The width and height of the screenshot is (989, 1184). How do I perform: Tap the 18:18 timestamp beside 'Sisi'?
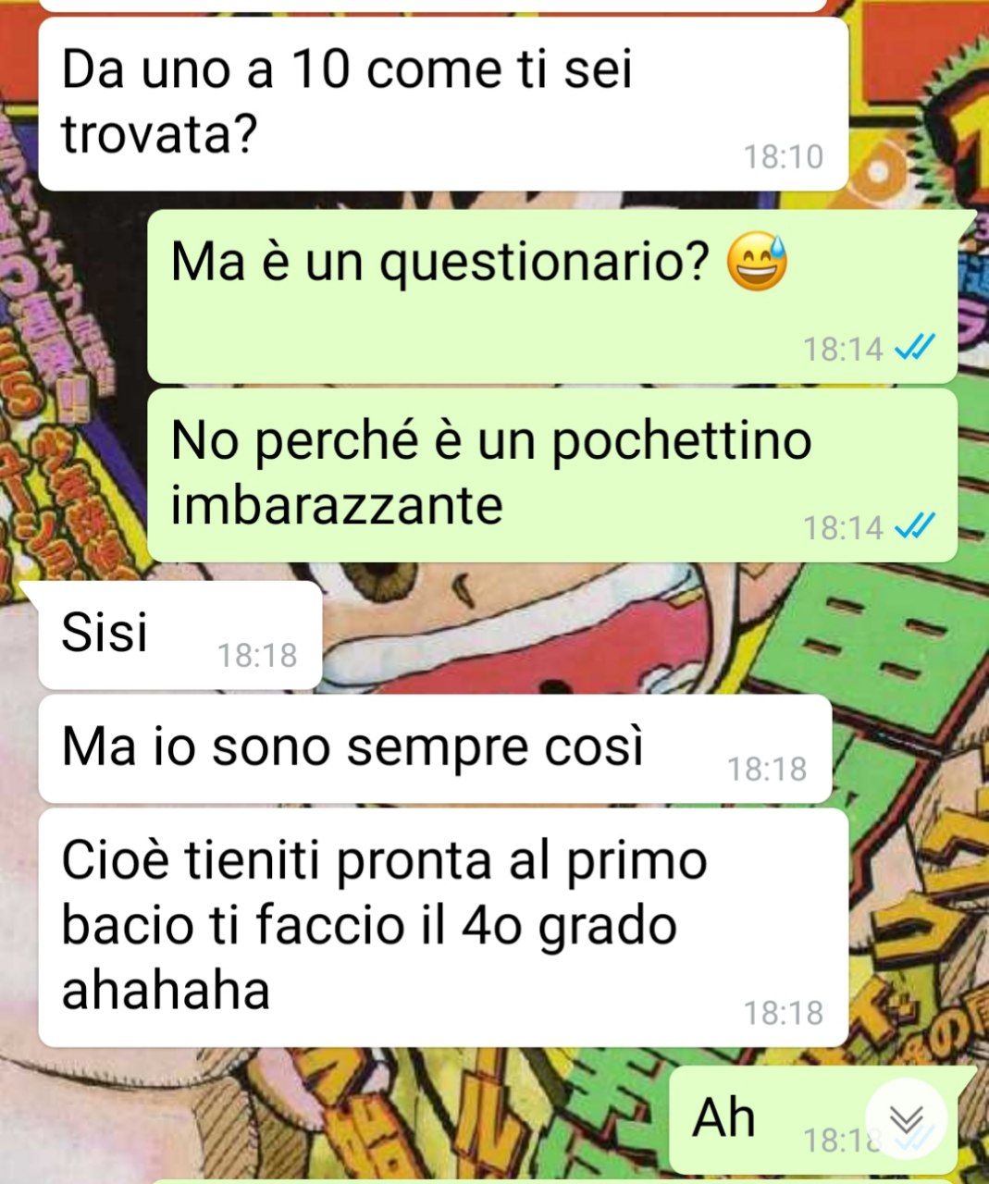tap(257, 656)
